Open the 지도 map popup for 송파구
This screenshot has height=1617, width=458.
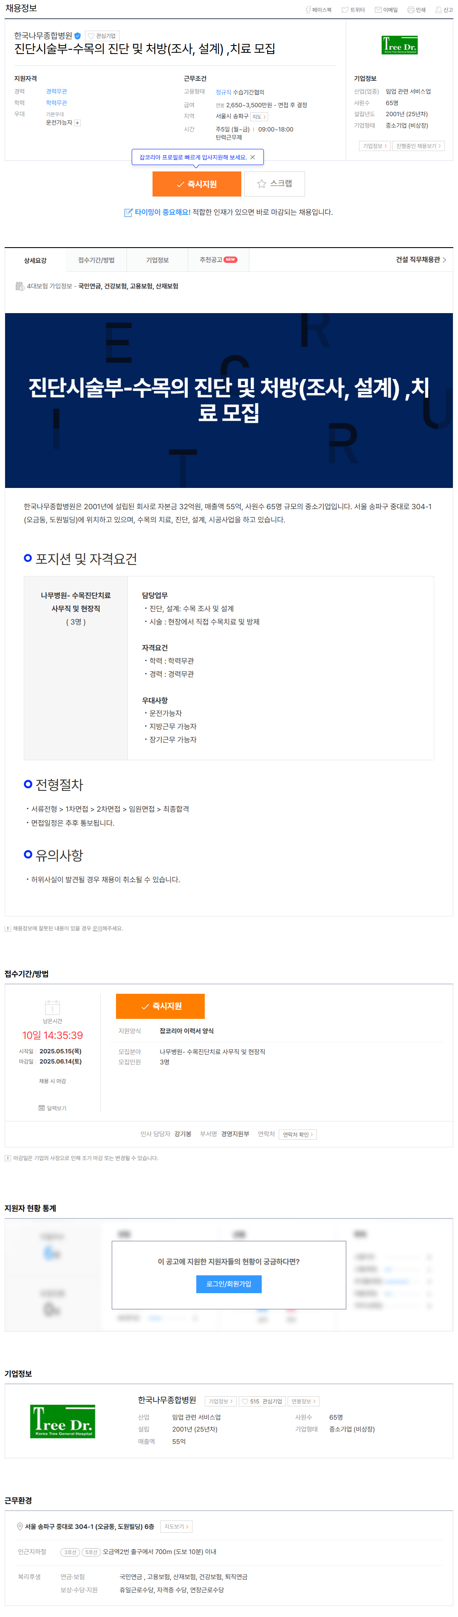point(259,117)
